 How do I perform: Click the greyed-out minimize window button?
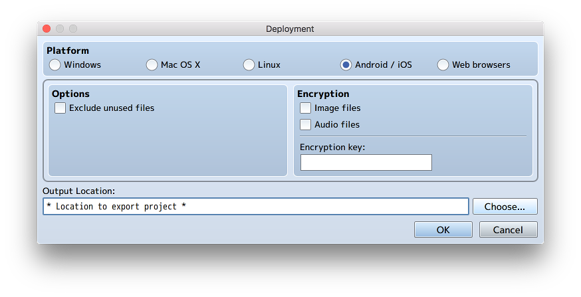click(60, 29)
